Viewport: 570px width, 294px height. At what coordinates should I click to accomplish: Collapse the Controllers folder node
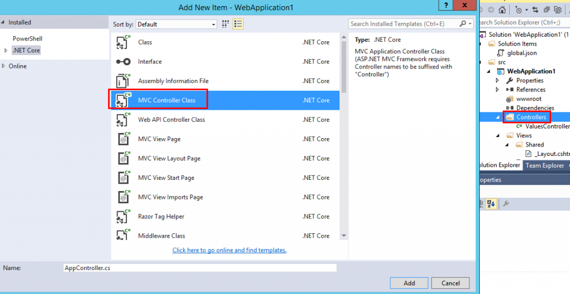click(x=498, y=117)
